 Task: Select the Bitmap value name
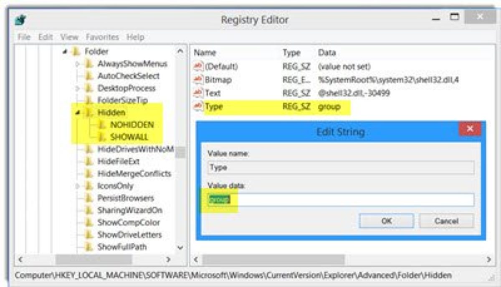coord(218,80)
